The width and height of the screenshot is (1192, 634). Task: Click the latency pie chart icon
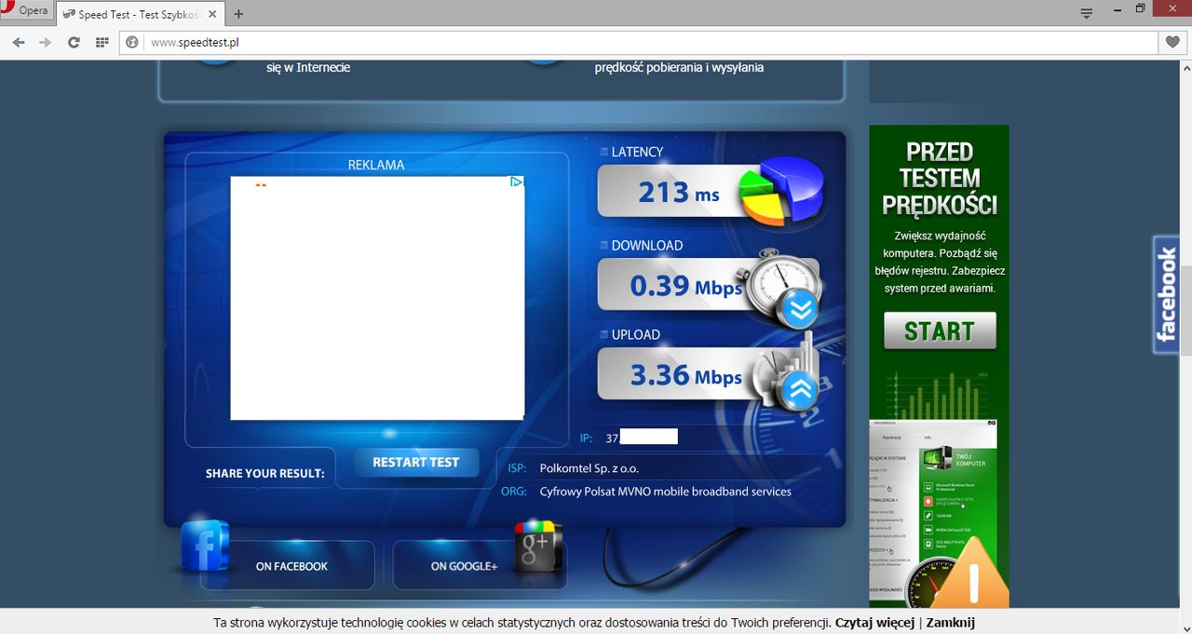coord(781,191)
